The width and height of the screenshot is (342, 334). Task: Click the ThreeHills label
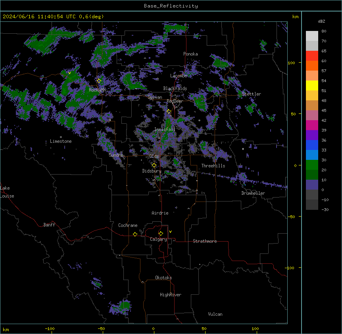(213, 166)
